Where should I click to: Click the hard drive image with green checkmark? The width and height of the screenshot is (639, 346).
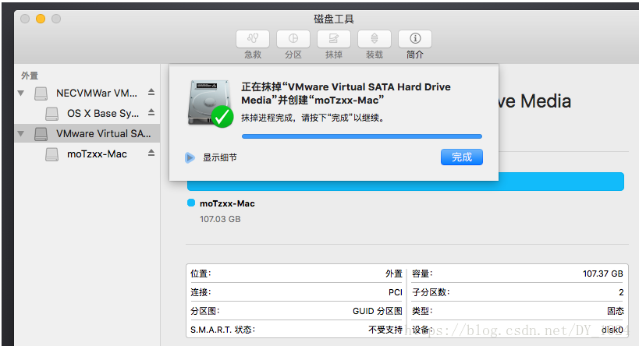point(211,104)
